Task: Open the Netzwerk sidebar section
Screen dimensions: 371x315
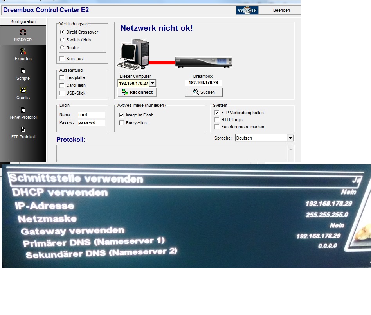Action: point(23,35)
